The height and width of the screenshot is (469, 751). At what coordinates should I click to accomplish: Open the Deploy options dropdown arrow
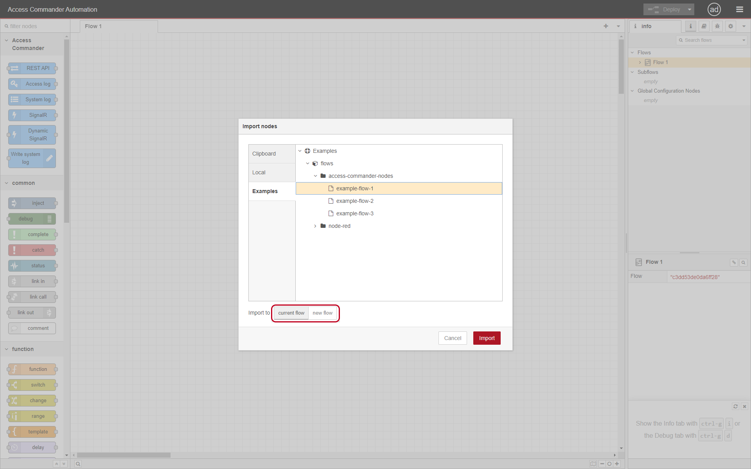(690, 9)
